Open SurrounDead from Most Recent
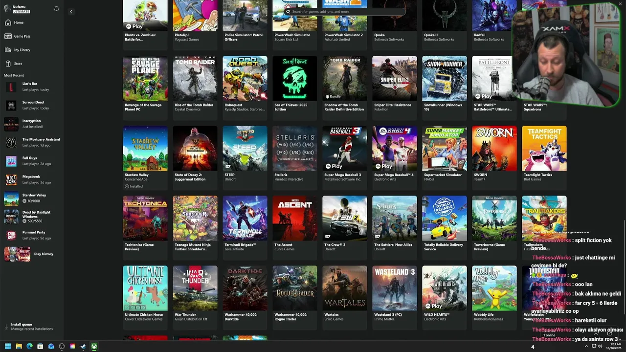 point(32,106)
